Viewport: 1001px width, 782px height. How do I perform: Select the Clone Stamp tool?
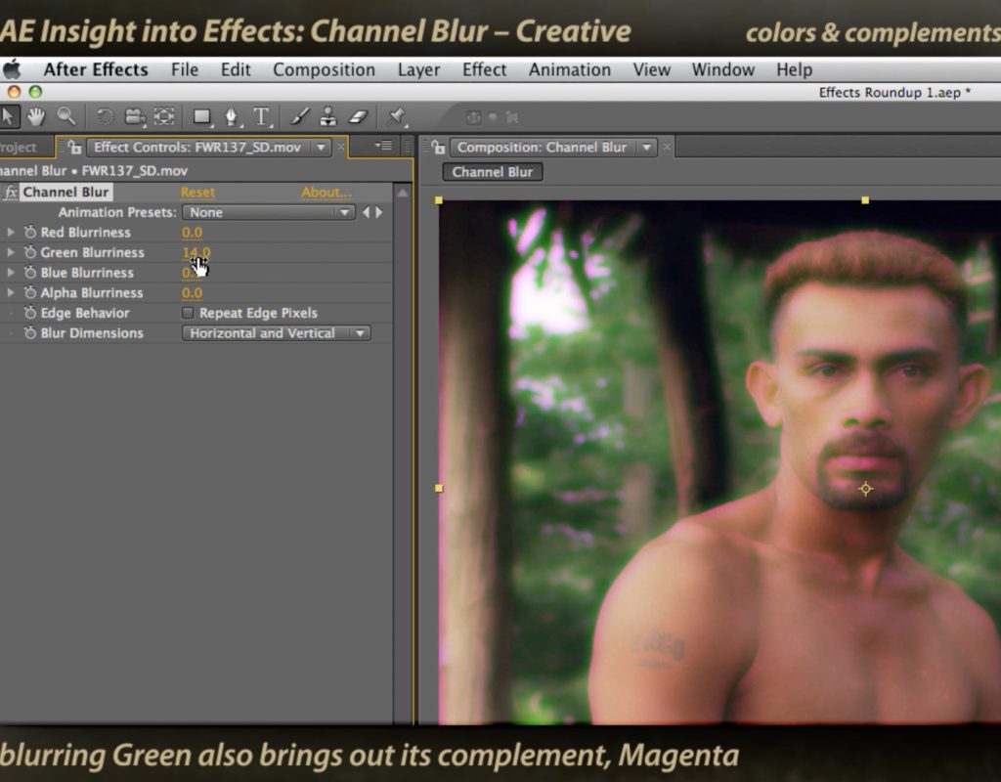pyautogui.click(x=328, y=117)
